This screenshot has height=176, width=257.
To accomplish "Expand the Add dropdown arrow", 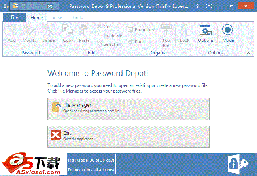I will coord(11,46).
